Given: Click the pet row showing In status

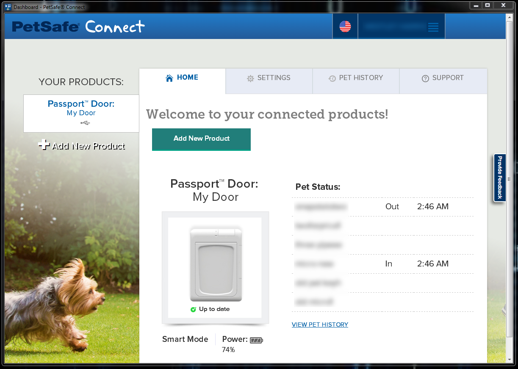Looking at the screenshot, I should [x=382, y=264].
